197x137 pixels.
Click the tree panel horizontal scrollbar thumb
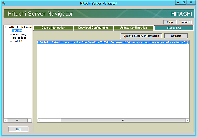tap(17, 120)
